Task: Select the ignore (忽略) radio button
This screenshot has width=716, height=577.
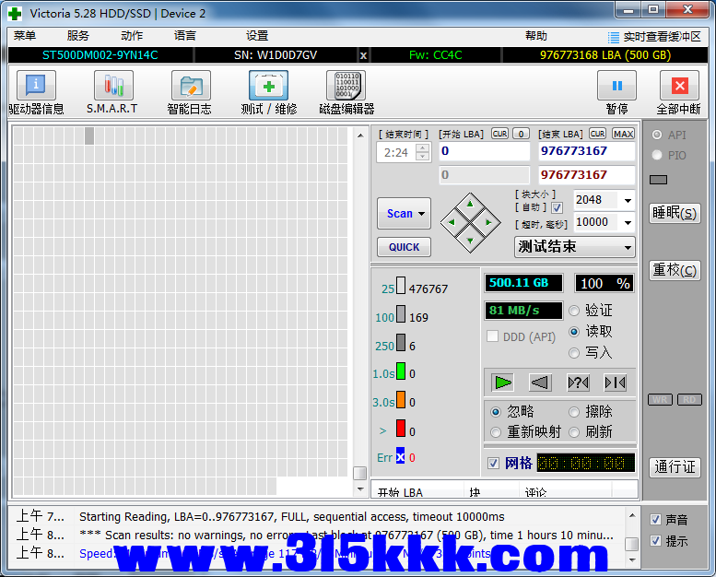Action: click(496, 412)
